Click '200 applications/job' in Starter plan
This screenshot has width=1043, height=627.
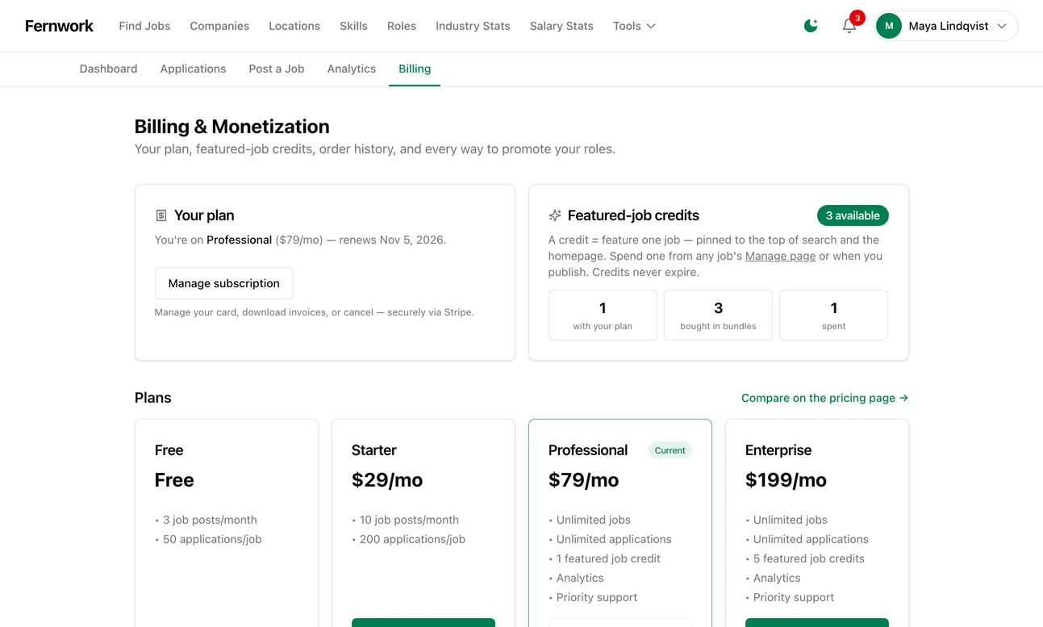(x=412, y=539)
